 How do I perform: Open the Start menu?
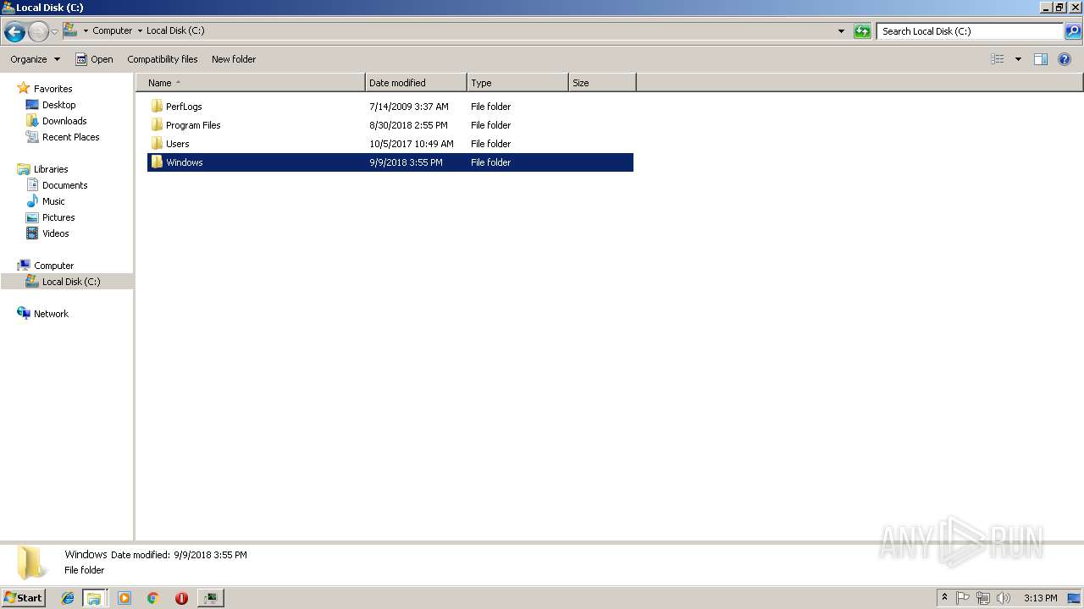(x=23, y=598)
